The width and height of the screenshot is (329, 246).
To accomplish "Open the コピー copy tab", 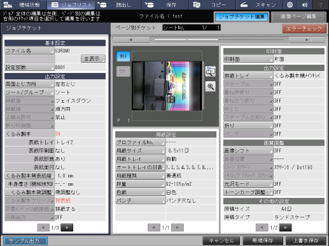I will (212, 4).
